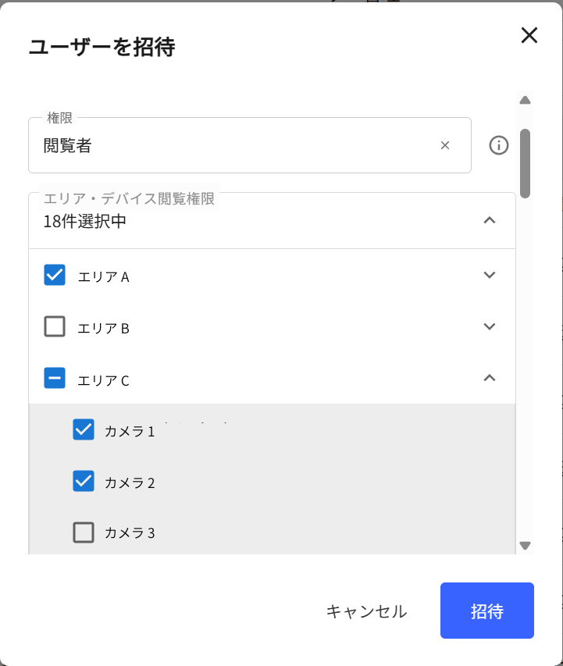Toggle the エリア C indeterminate checkbox
Image resolution: width=563 pixels, height=666 pixels.
click(x=55, y=378)
